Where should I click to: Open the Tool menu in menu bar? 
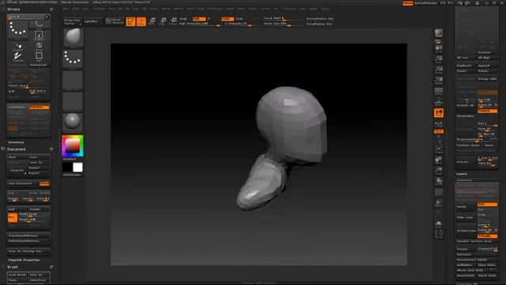pos(276,9)
